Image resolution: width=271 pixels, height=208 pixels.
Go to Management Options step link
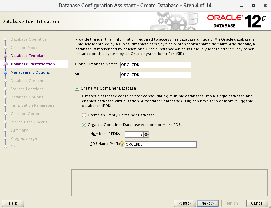(x=30, y=72)
